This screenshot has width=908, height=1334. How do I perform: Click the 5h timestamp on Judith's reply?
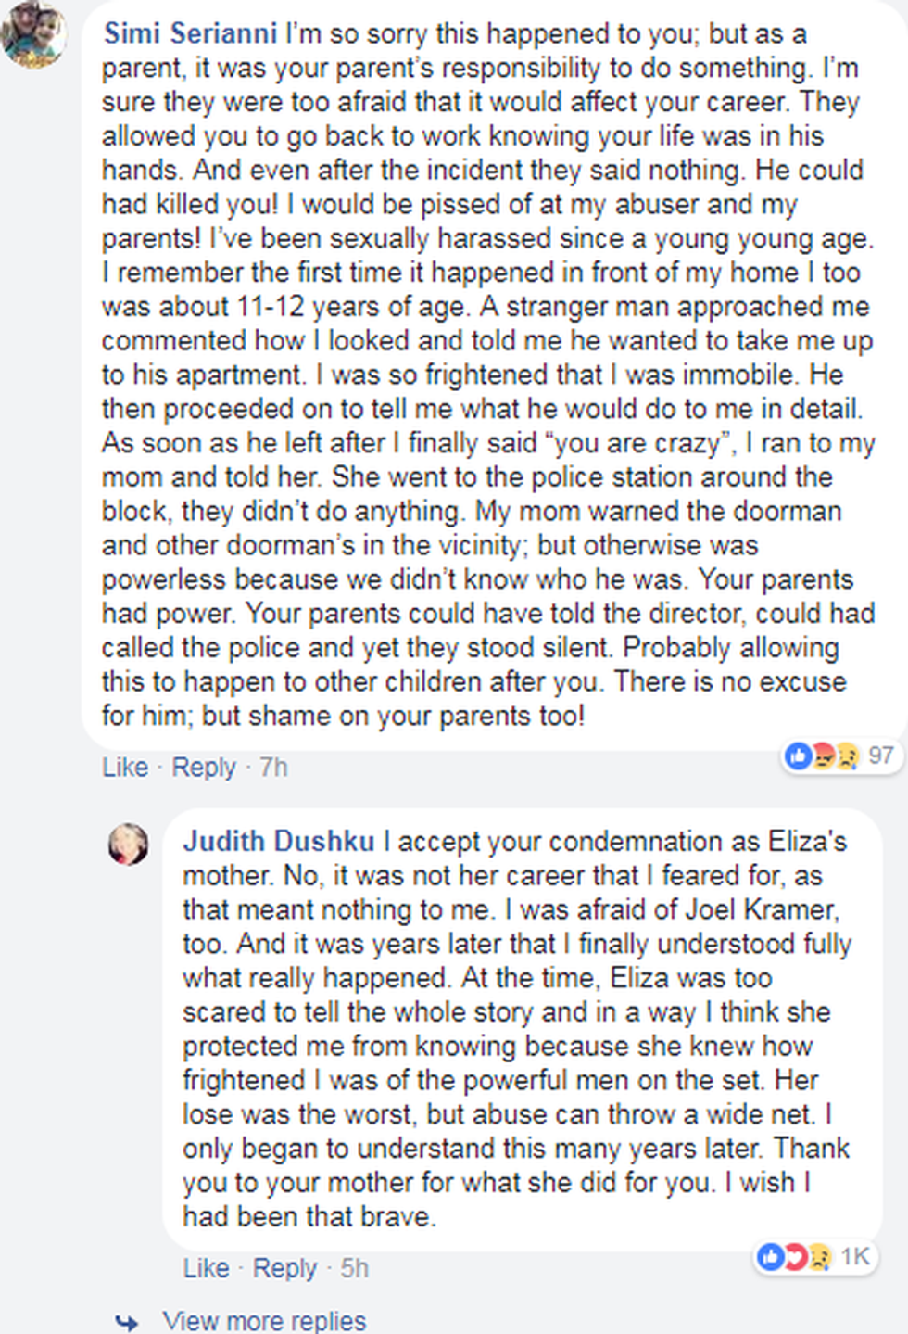tap(354, 1268)
